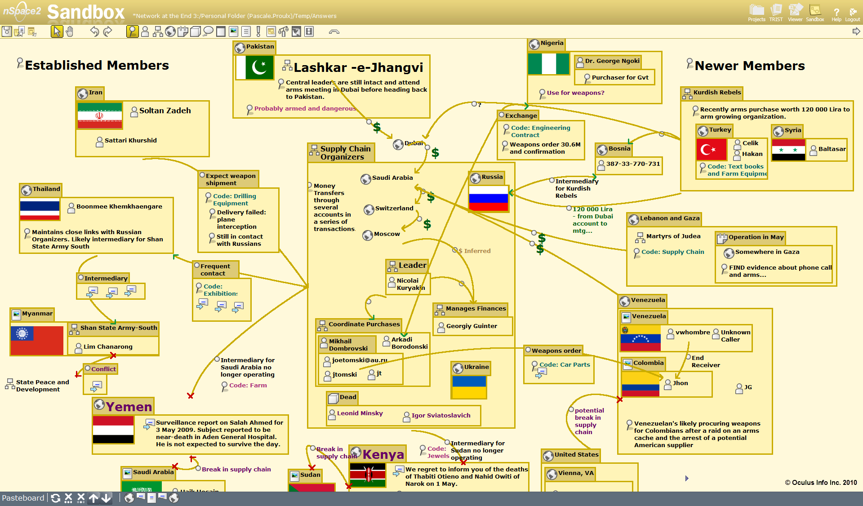Click Logout
The image size is (863, 506).
tap(853, 14)
